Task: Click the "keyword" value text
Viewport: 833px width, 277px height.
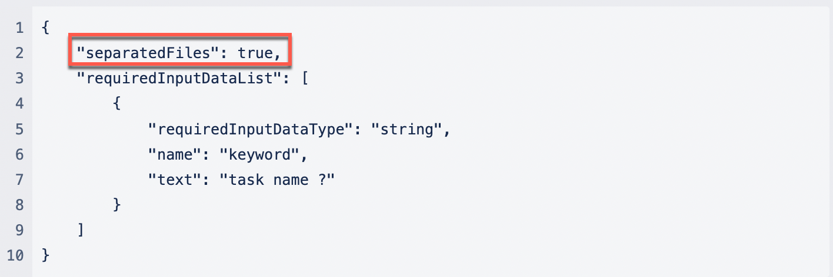Action: point(259,154)
